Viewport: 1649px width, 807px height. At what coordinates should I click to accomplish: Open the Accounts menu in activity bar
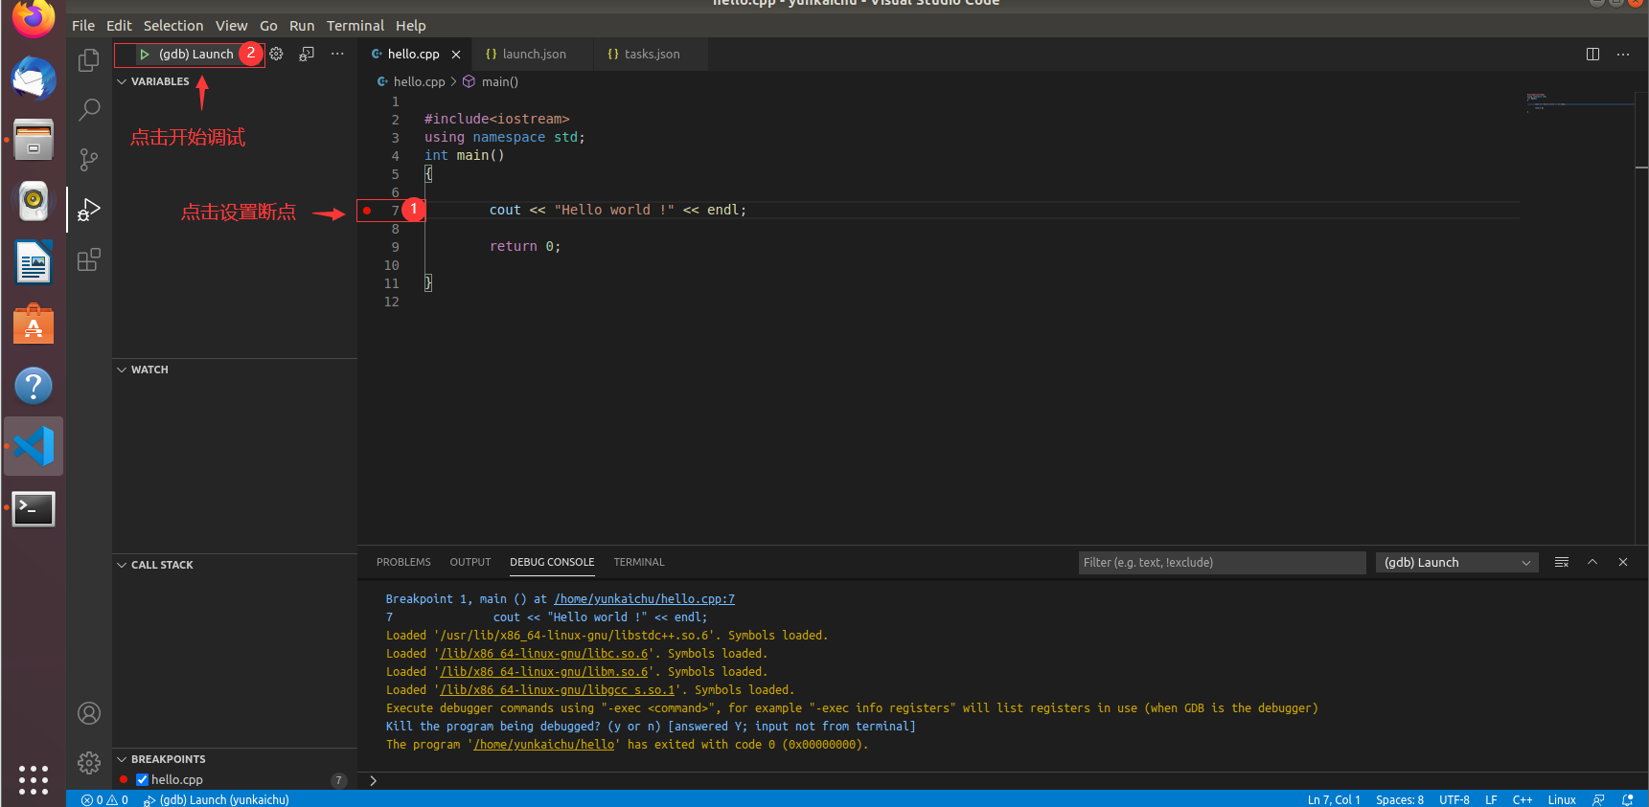click(x=89, y=713)
